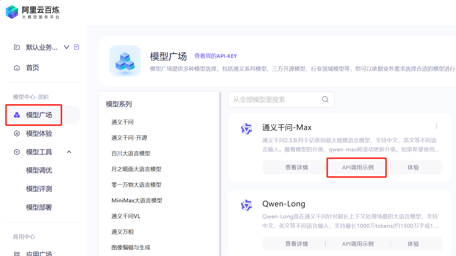Image resolution: width=456 pixels, height=256 pixels.
Task: Click 体验 for 通义千问-Max
Action: 413,167
